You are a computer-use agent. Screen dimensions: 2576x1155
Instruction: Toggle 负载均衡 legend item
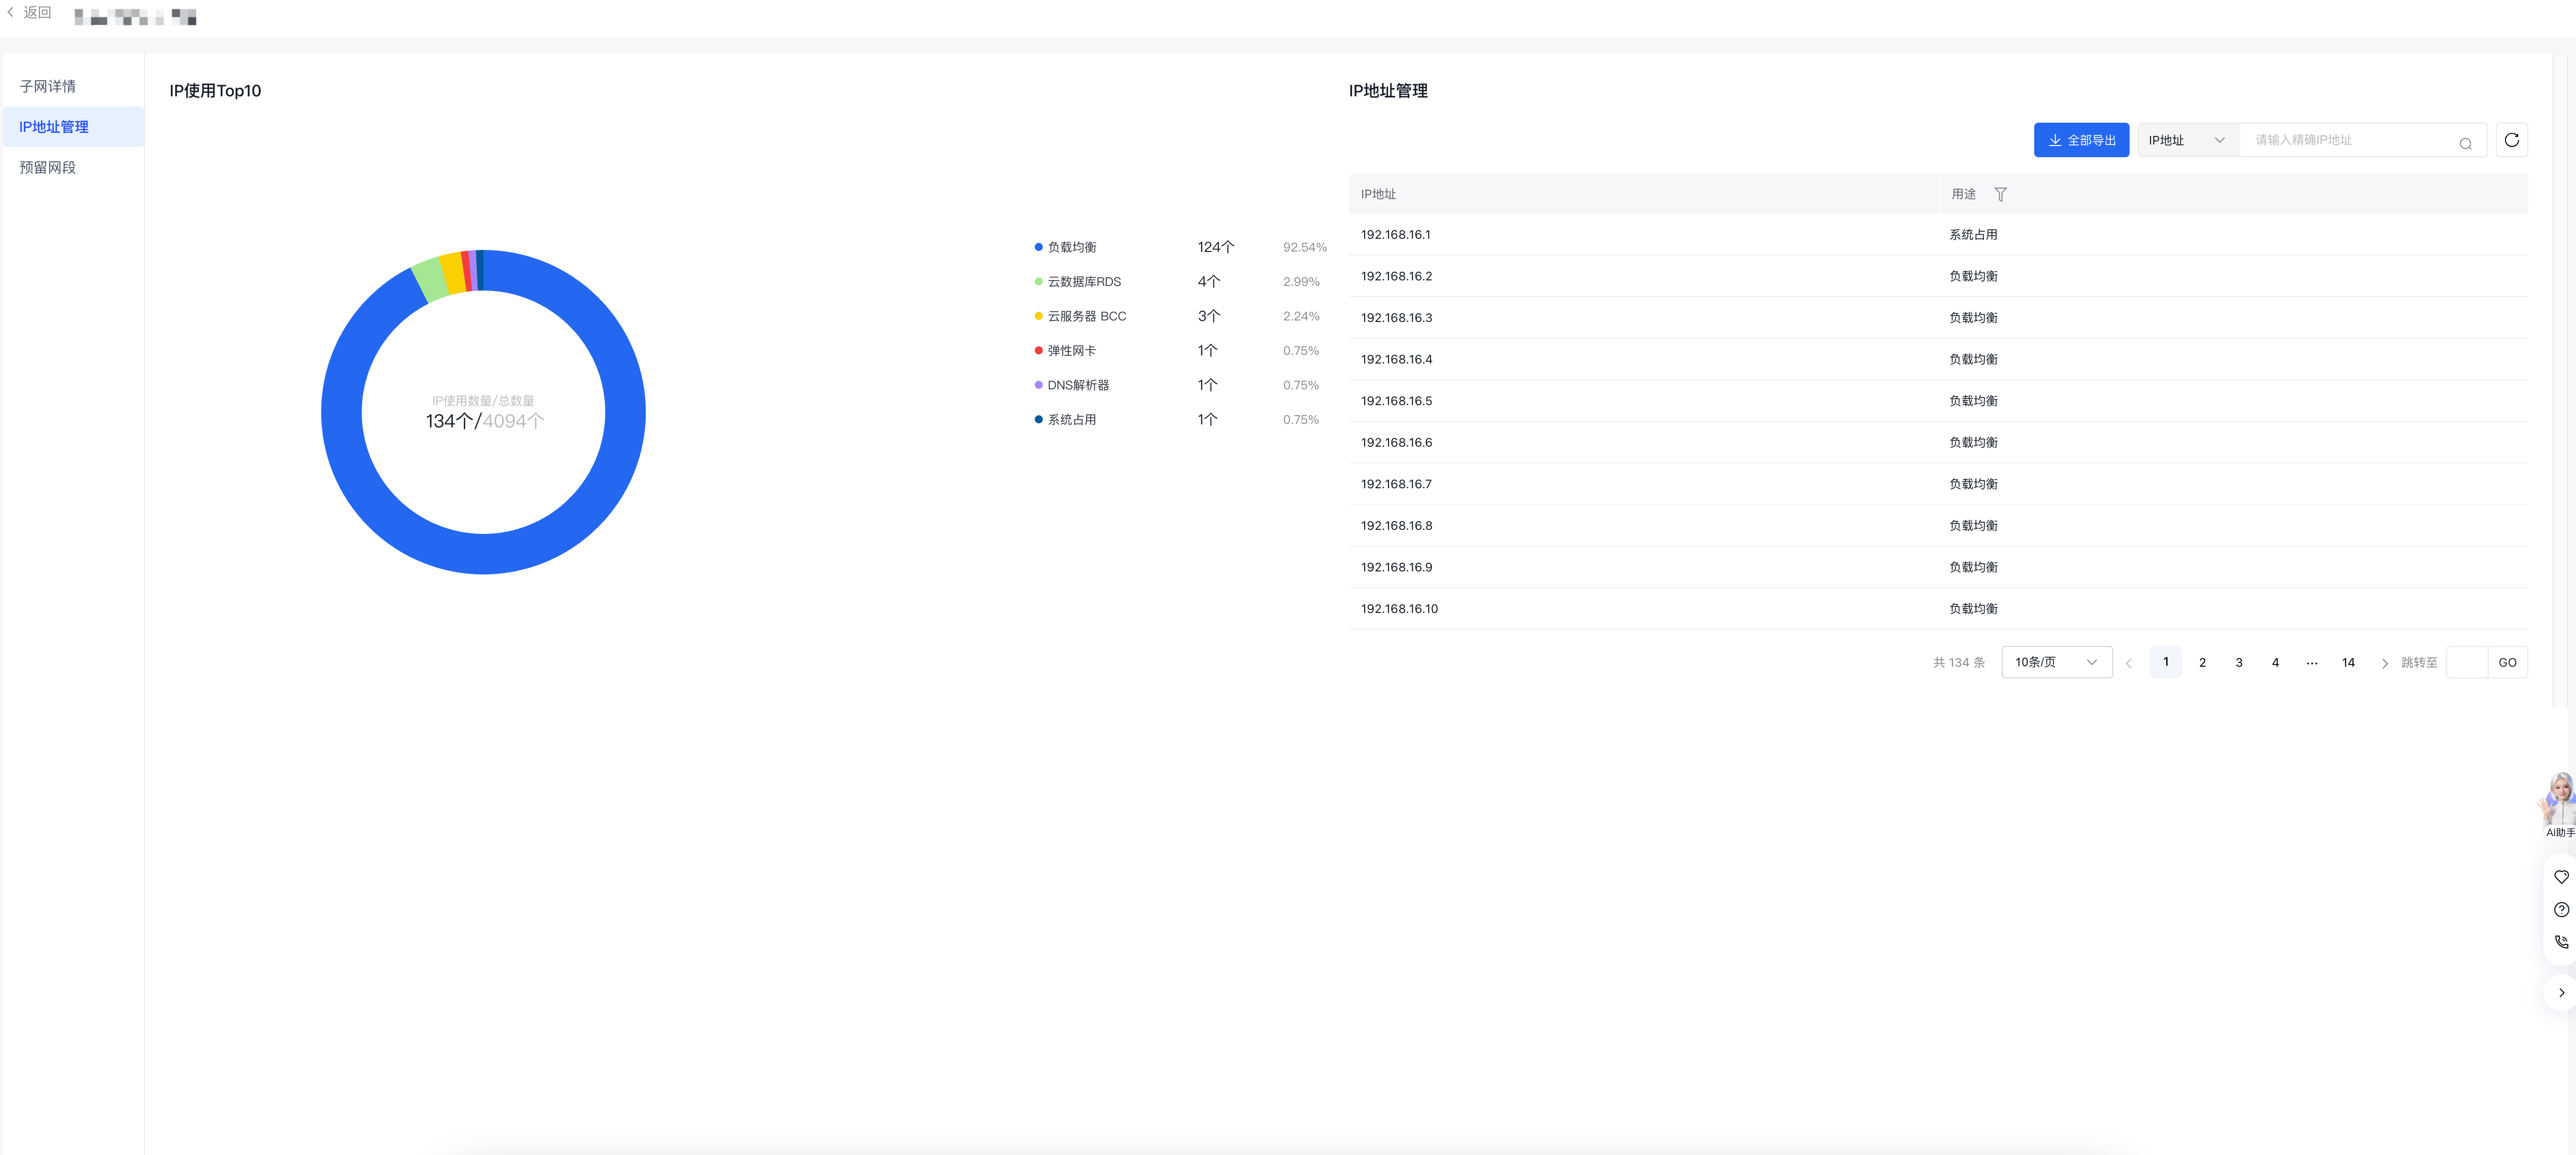coord(1065,247)
